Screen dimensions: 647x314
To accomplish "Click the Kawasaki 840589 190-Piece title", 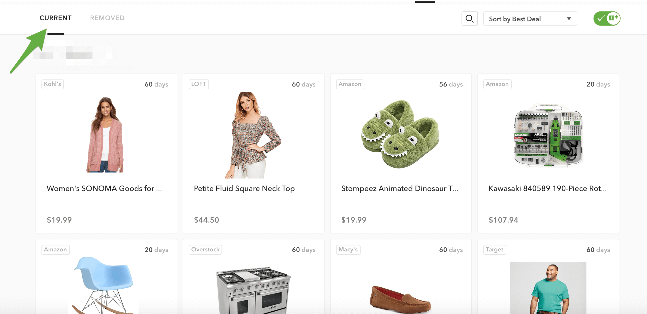I will (x=547, y=188).
